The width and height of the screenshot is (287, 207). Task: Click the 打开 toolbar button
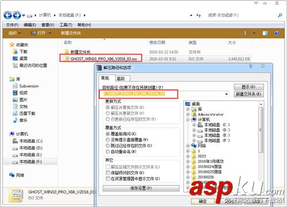click(38, 33)
